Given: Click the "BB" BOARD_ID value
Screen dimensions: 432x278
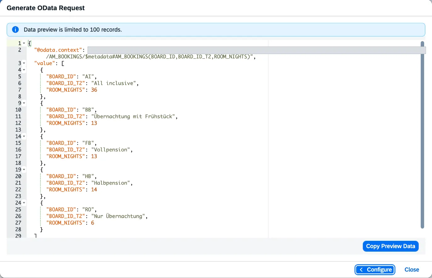Looking at the screenshot, I should [x=88, y=110].
